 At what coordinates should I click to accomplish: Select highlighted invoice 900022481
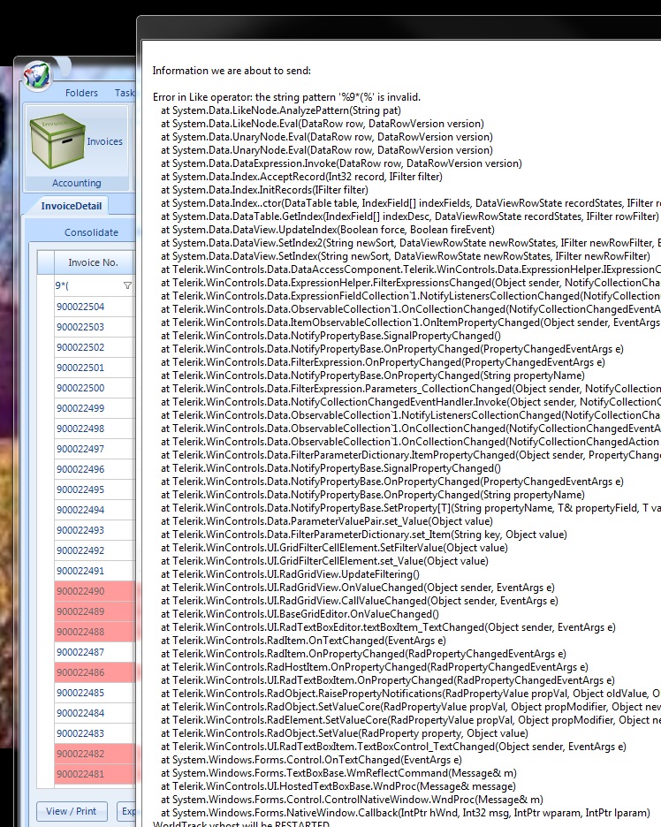click(x=94, y=774)
